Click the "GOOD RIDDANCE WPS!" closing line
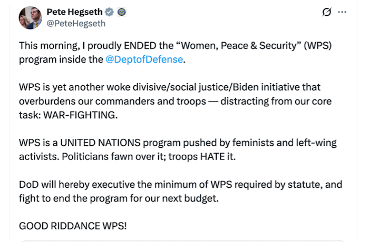Viewport: 369px width, 242px height. [73, 226]
